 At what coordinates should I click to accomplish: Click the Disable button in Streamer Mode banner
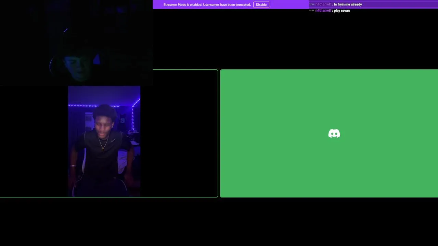(261, 4)
